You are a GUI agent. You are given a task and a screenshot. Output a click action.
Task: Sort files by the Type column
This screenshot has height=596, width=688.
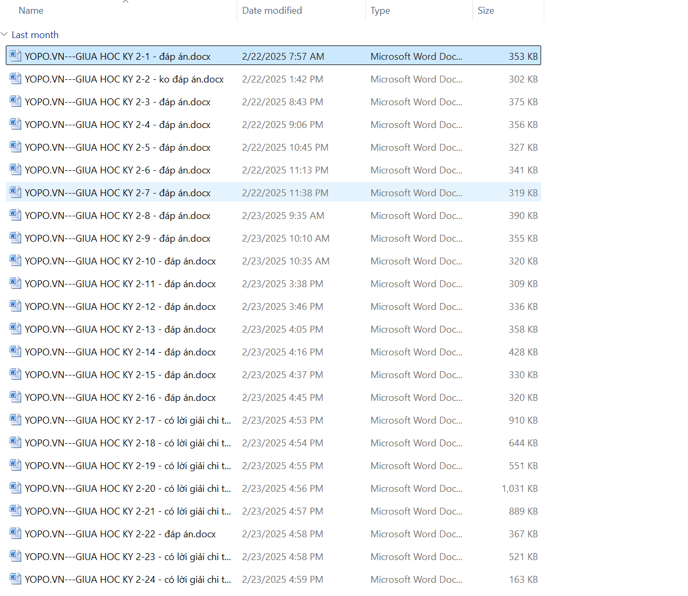point(380,11)
